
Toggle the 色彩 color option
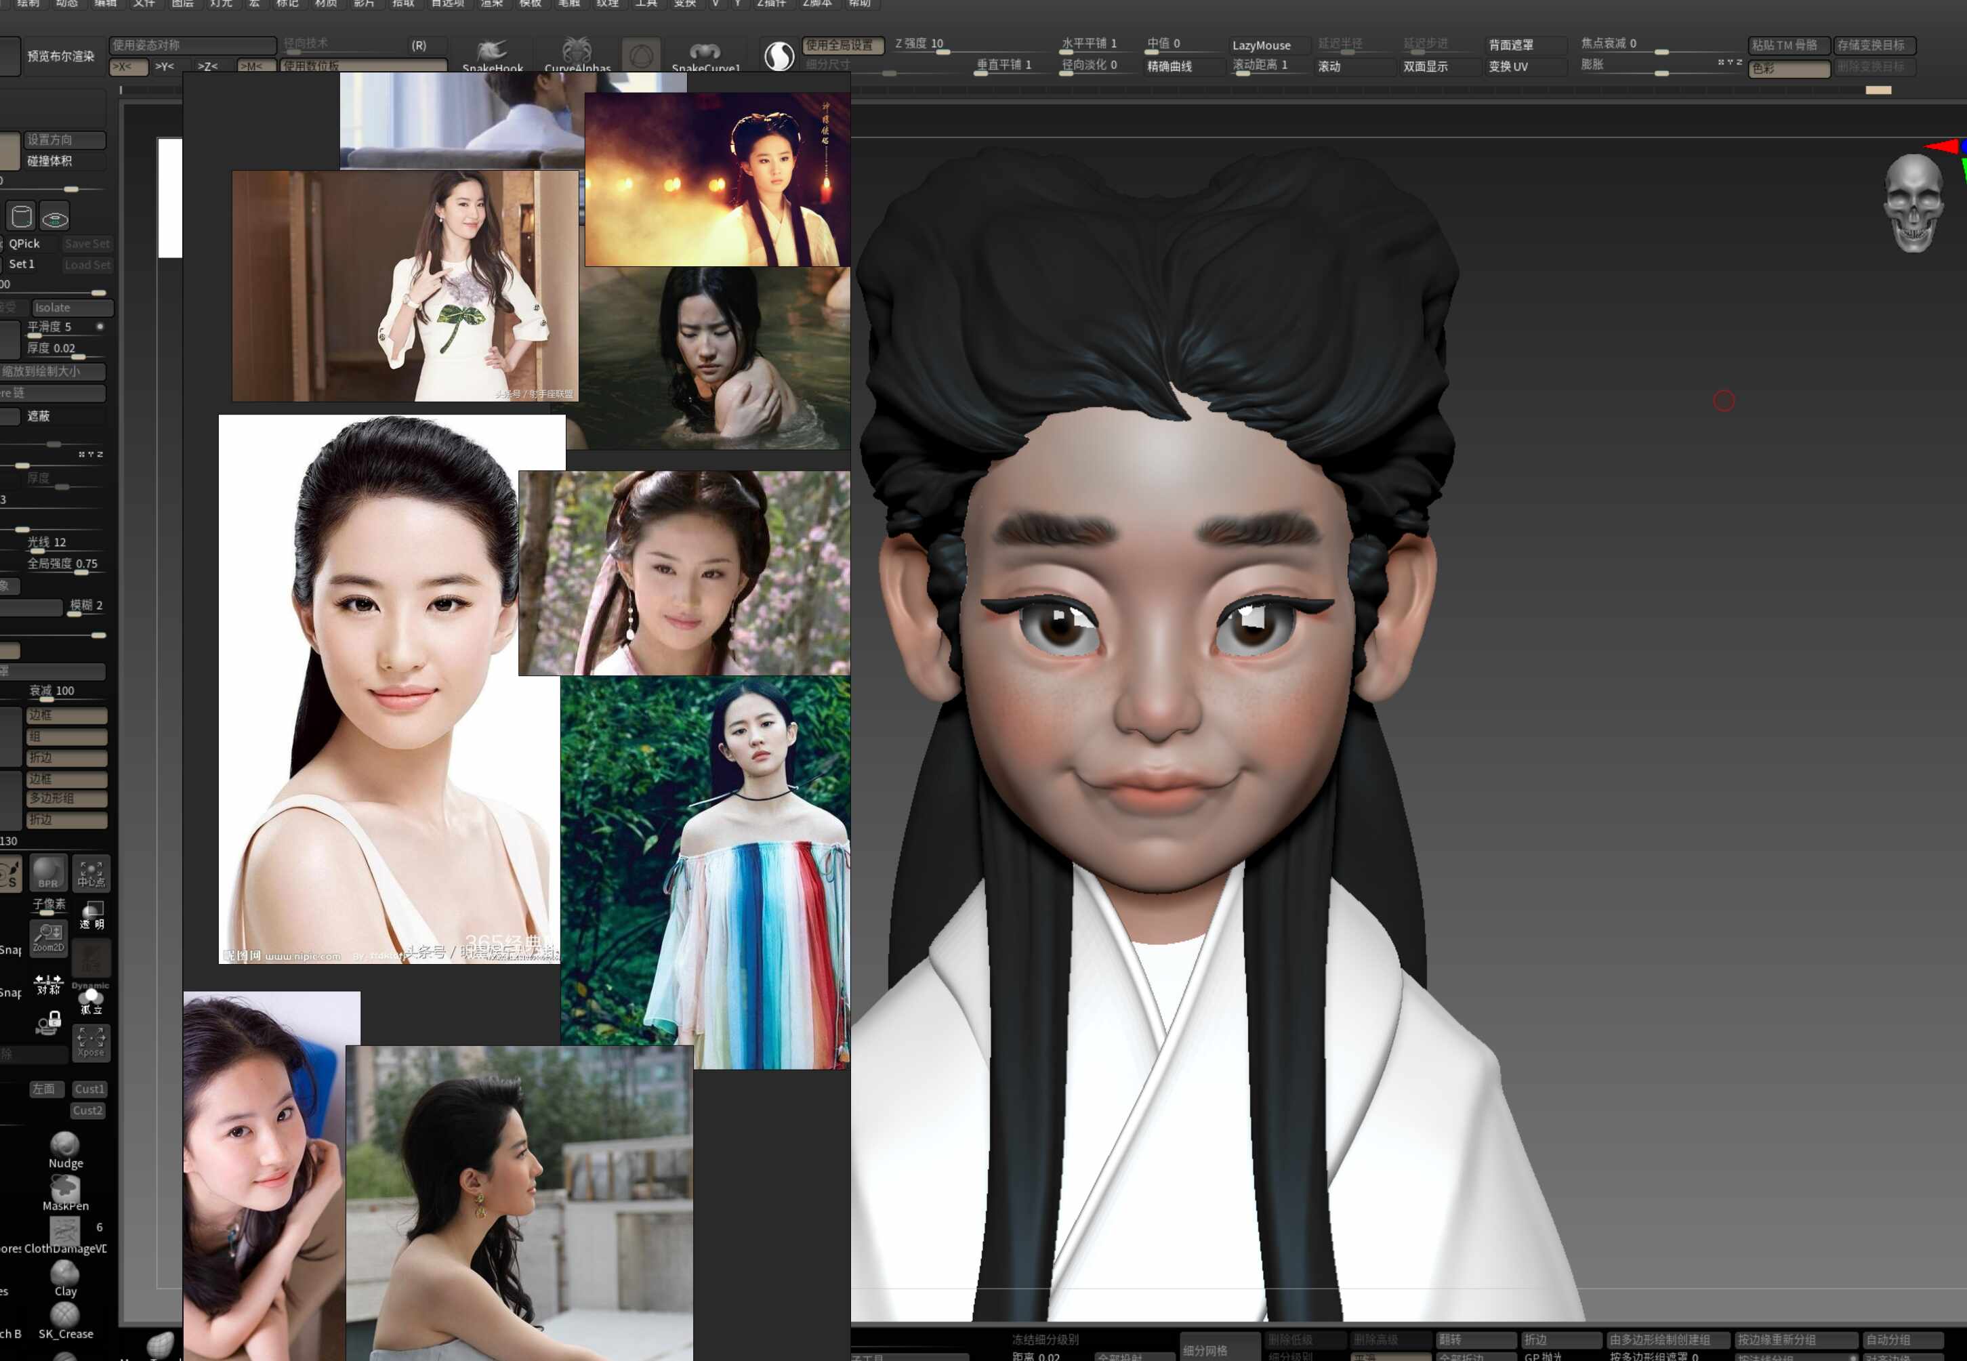point(1789,68)
